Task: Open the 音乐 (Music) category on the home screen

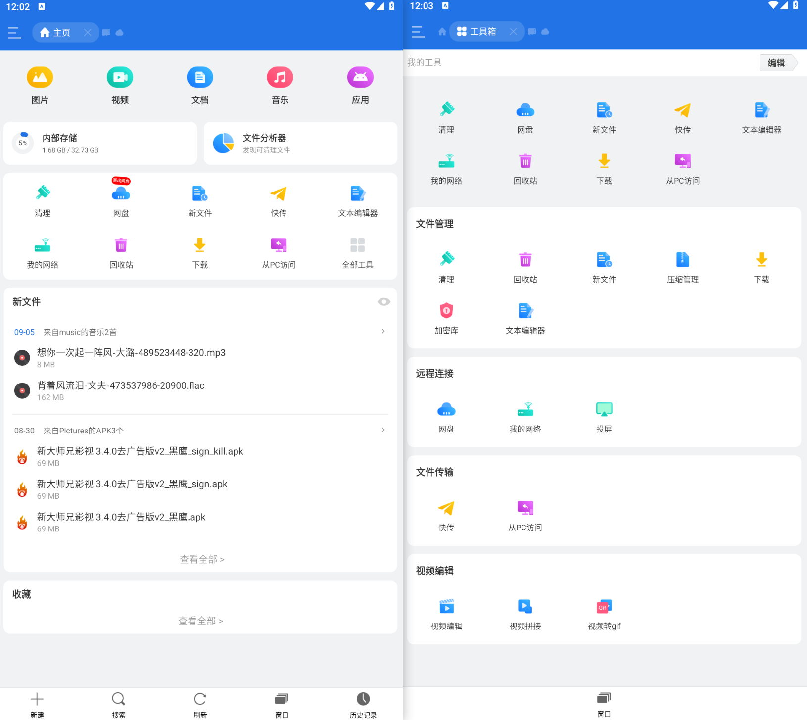Action: 280,85
